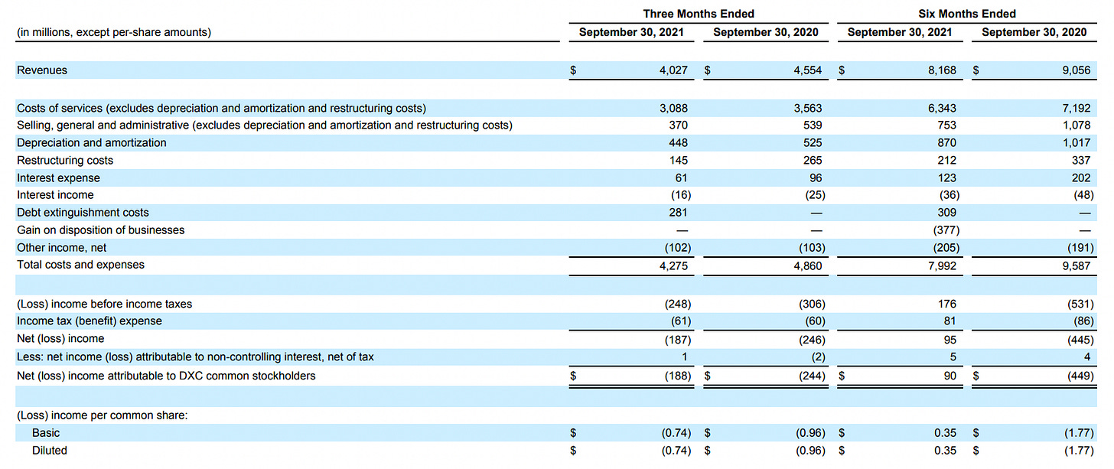Click the total costs value 7,992
Image resolution: width=1114 pixels, height=469 pixels.
(942, 265)
